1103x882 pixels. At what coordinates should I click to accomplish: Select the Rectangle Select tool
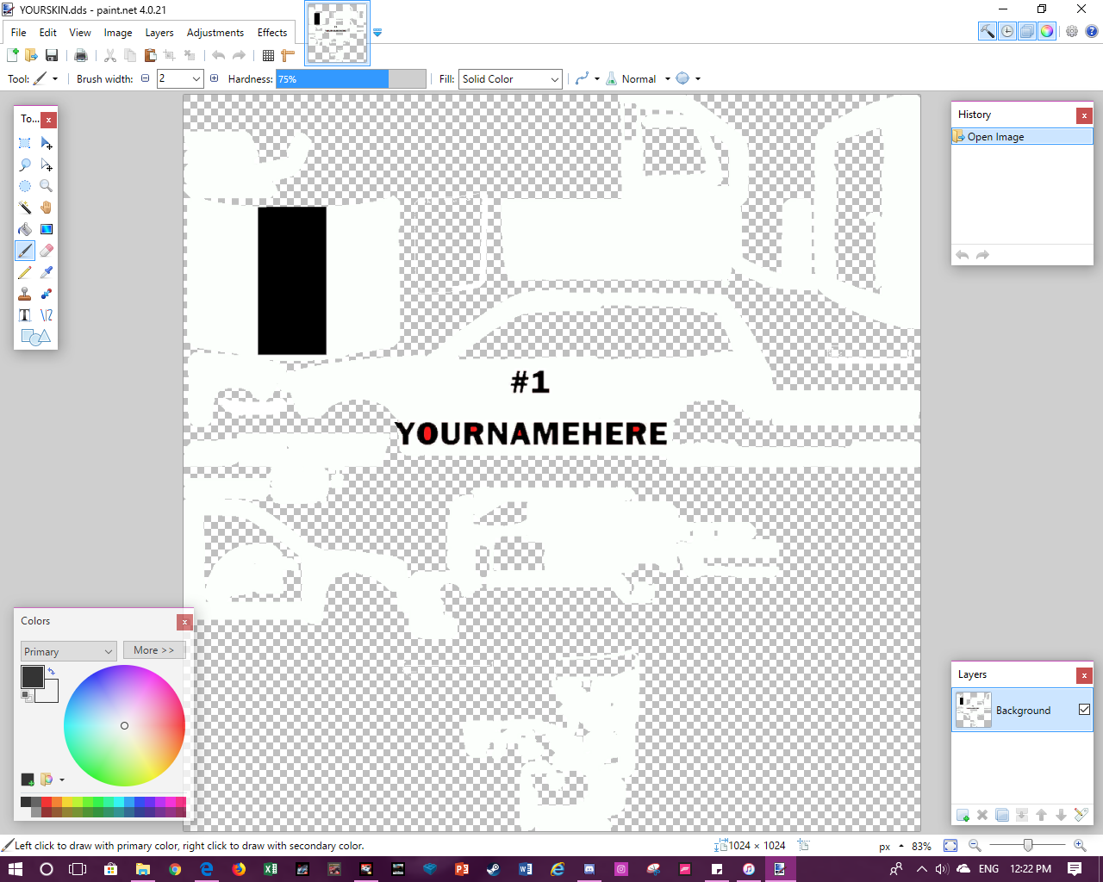(25, 143)
